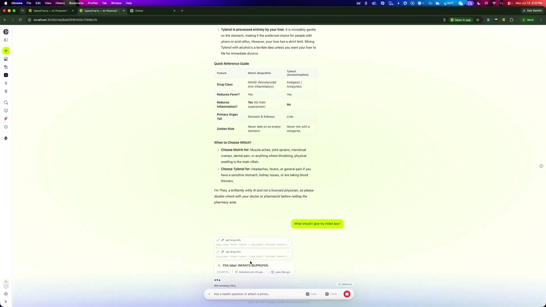Click the Focus moon menu bar icon
This screenshot has height=307, width=546.
click(479, 3)
